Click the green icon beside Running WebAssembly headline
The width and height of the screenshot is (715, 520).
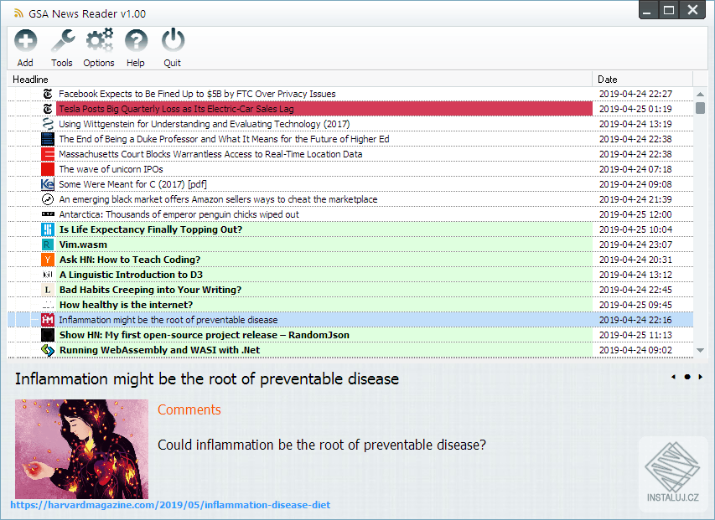(x=48, y=350)
